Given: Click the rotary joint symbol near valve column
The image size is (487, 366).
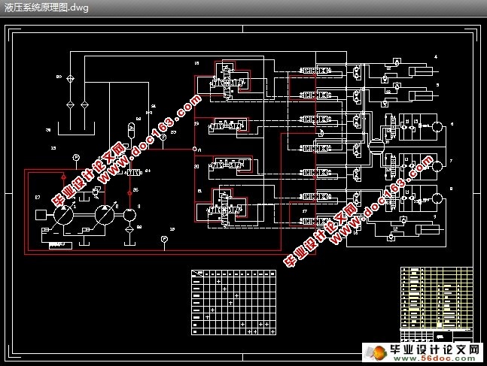Looking at the screenshot, I should (x=376, y=147).
